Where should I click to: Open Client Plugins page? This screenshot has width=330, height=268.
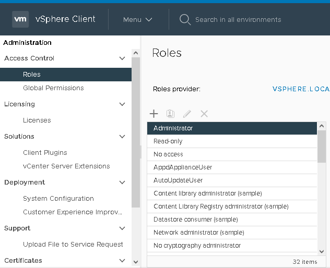coord(45,153)
